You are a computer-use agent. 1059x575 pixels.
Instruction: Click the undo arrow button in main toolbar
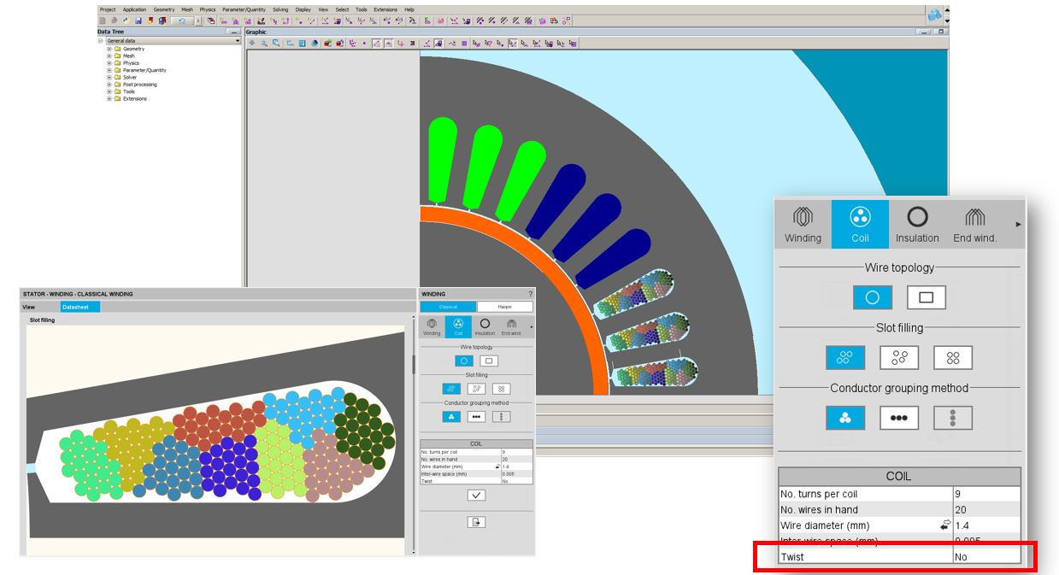tap(181, 21)
